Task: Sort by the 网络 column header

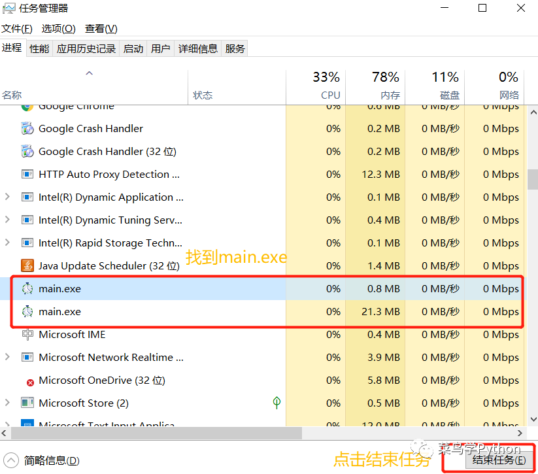Action: (494, 88)
